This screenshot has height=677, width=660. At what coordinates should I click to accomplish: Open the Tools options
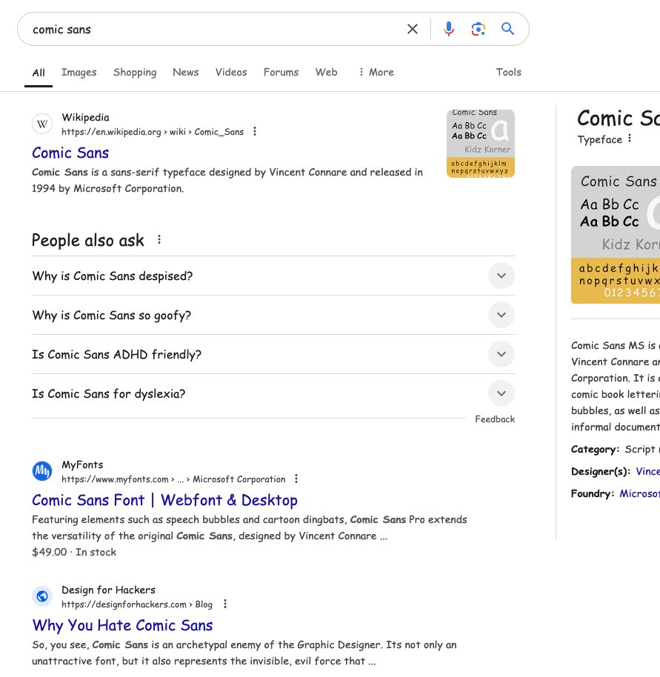coord(508,72)
